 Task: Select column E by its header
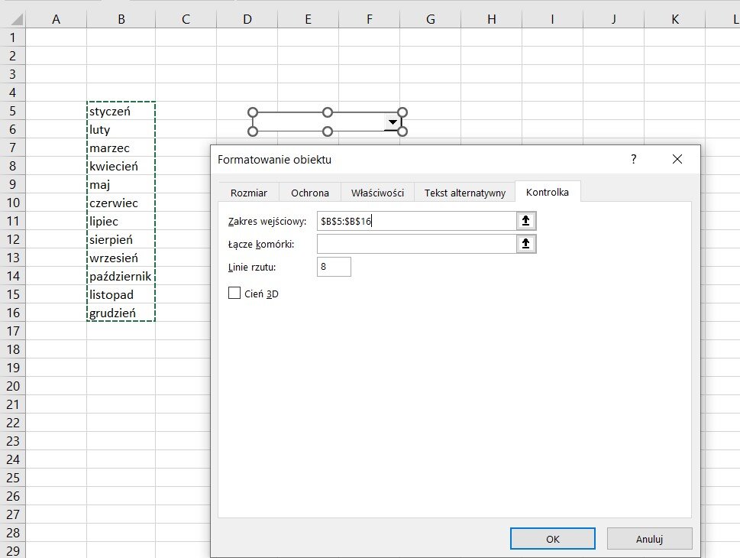coord(309,19)
